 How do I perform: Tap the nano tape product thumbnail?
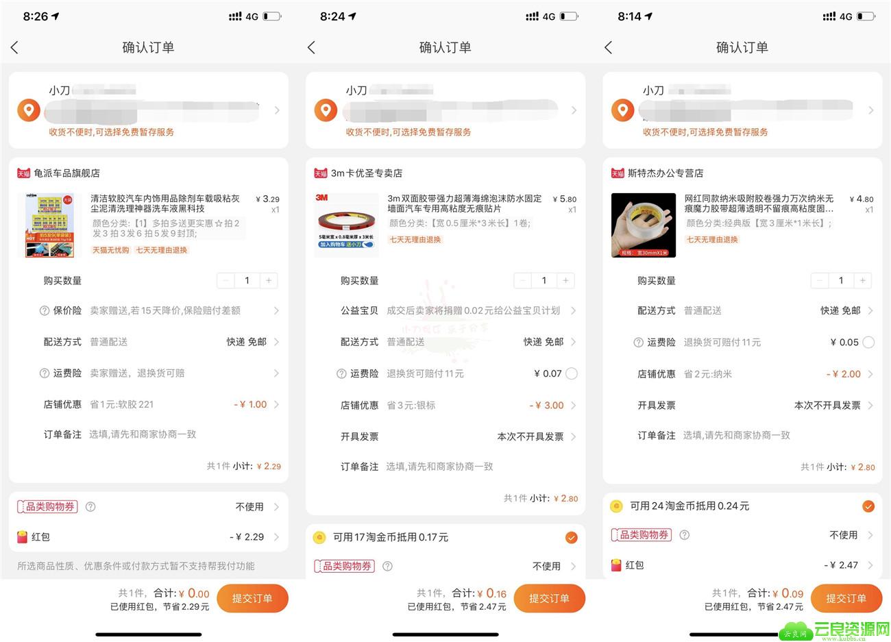644,225
